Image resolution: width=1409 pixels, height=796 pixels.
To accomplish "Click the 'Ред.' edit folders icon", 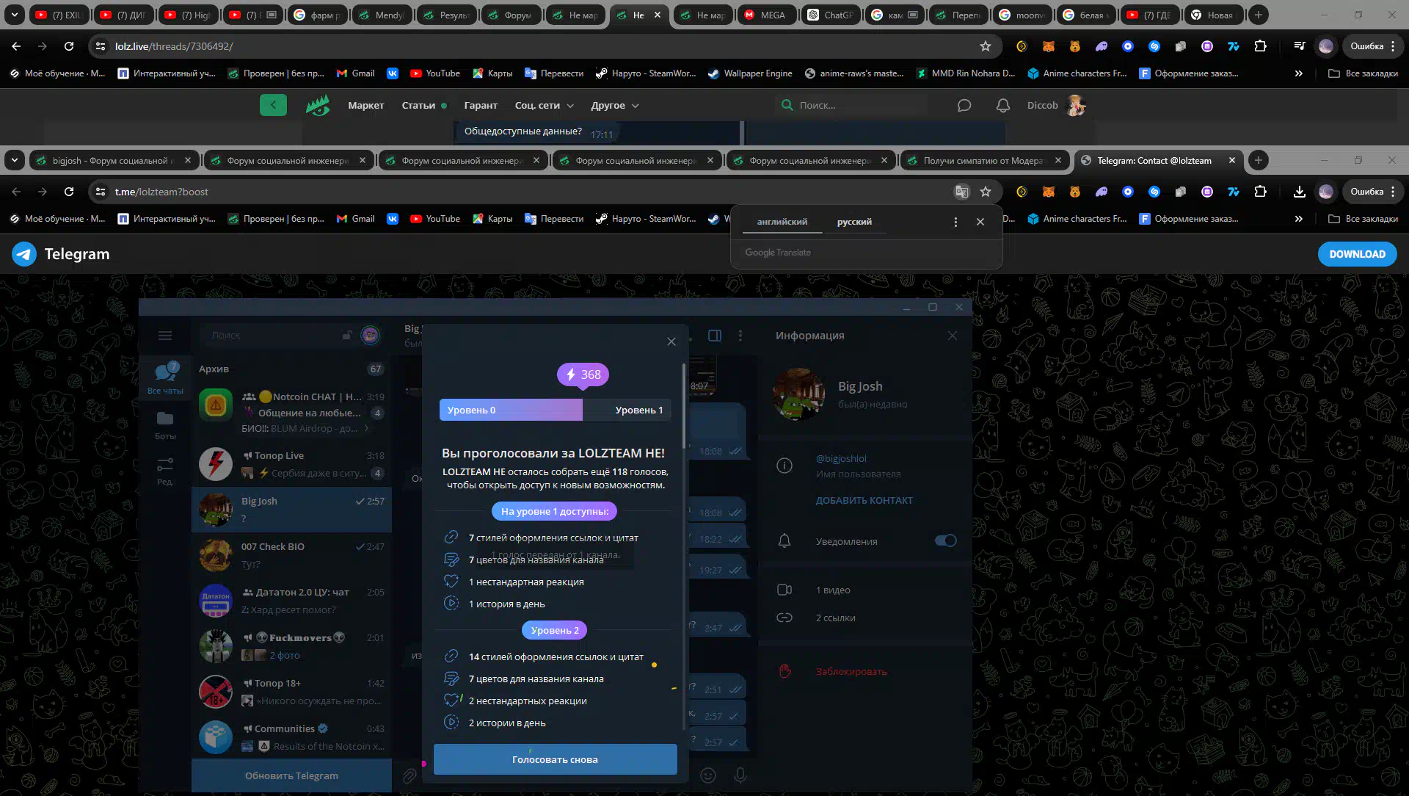I will [165, 471].
